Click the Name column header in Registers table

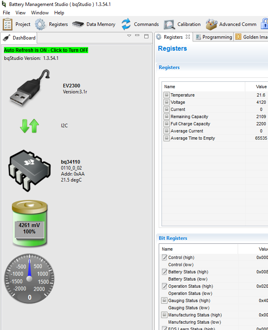(203, 87)
